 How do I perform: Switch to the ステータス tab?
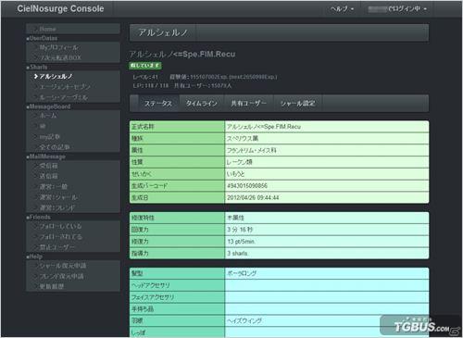coord(158,104)
